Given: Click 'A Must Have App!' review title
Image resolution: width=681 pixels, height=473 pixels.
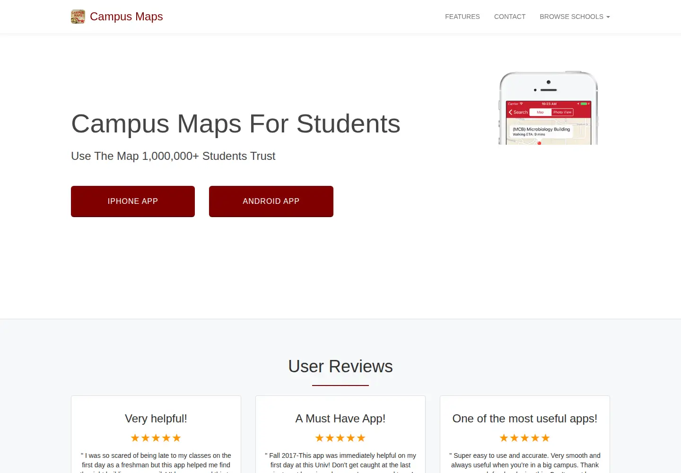Looking at the screenshot, I should (340, 419).
